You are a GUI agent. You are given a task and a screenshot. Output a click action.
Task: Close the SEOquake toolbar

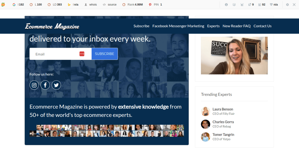[294, 5]
